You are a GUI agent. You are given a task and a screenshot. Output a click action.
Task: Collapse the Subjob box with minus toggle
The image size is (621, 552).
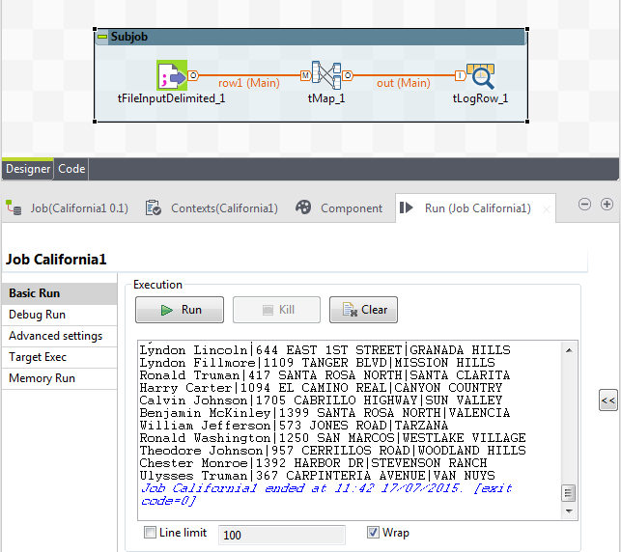102,37
